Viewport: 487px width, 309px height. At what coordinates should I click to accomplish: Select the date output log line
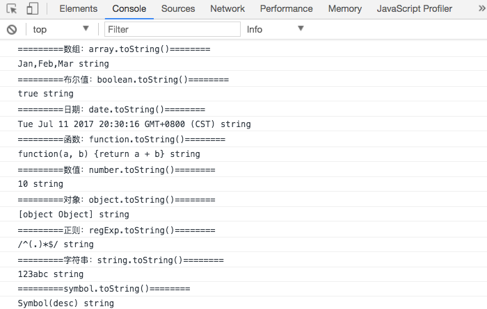tap(243, 124)
